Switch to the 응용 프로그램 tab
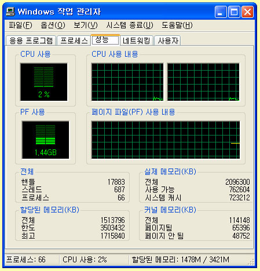Viewport: 260px width, 271px height. 31,41
